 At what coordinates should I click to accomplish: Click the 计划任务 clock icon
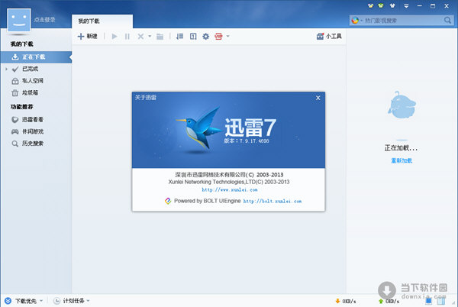(56, 301)
